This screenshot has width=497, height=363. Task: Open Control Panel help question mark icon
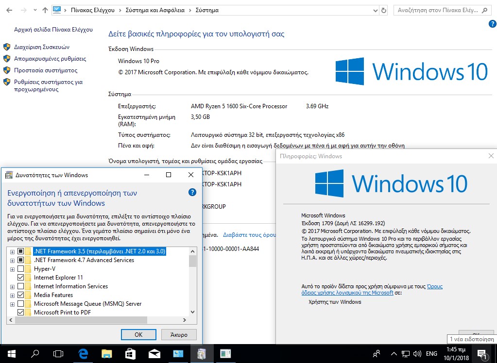click(x=492, y=24)
